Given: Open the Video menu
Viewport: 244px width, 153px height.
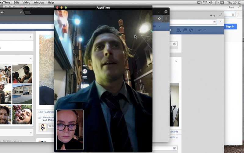Looking at the screenshot, I should click(26, 2).
